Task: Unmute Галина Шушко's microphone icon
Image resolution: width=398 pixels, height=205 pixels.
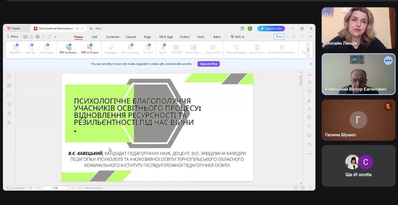Action: click(x=388, y=106)
